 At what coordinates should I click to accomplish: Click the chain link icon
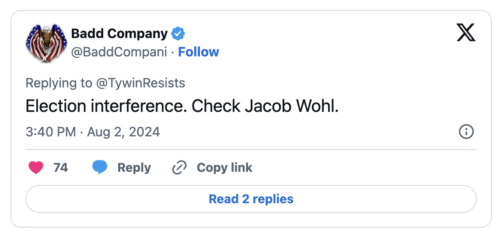(179, 167)
